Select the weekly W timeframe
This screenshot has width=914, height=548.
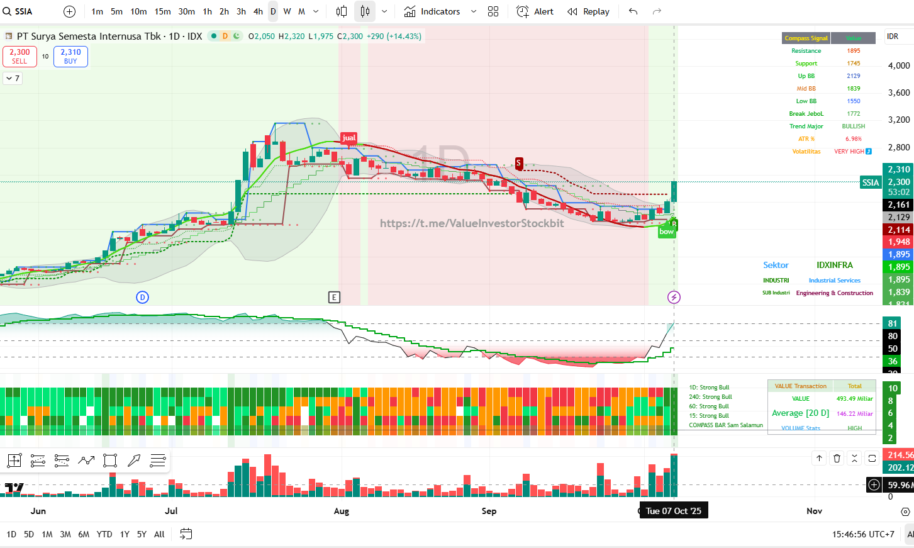coord(287,11)
